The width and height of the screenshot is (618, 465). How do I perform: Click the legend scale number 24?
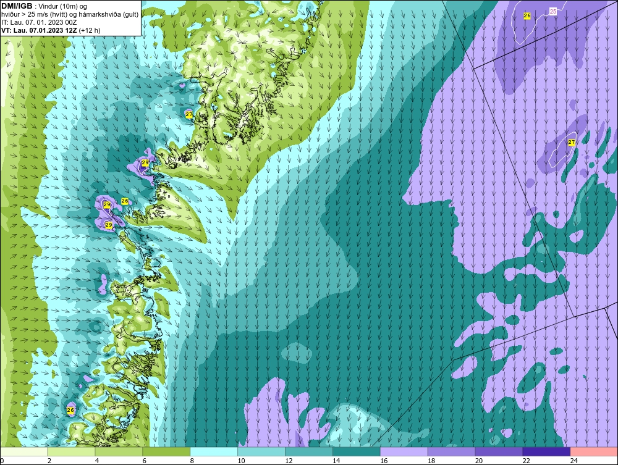(x=574, y=461)
